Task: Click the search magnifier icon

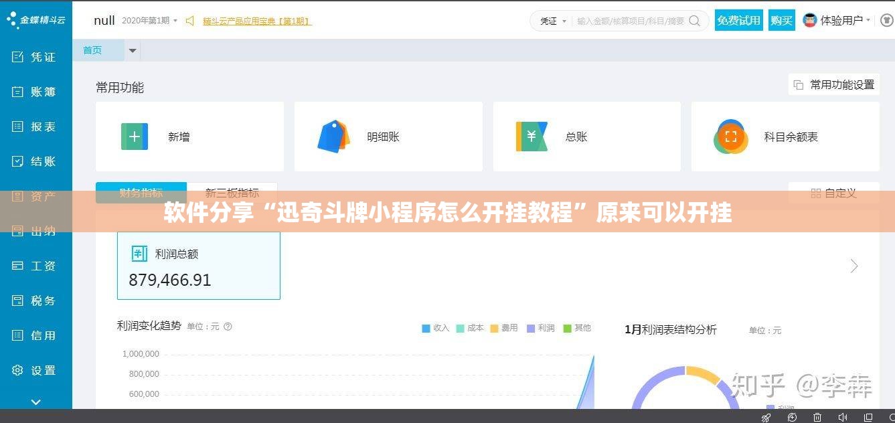Action: [695, 21]
